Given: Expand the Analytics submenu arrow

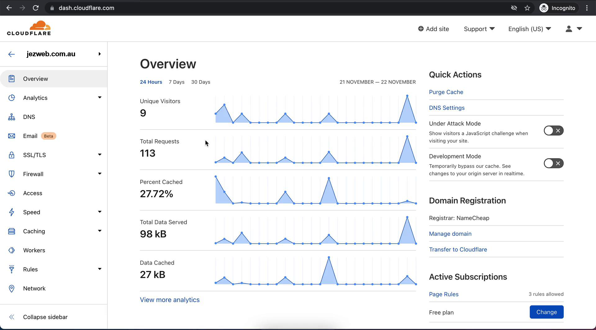Looking at the screenshot, I should pyautogui.click(x=100, y=98).
